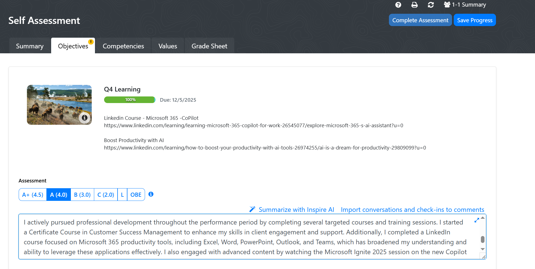Go to the Grade Sheet tab
Screen dimensions: 535x269
point(209,46)
